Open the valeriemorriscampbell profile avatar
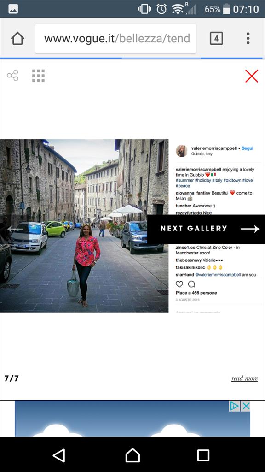 [181, 151]
